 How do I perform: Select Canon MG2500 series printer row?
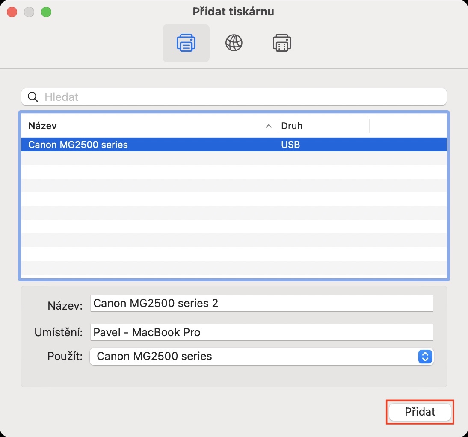point(128,145)
